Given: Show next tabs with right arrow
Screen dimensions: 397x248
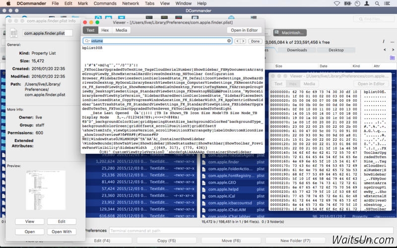Looking at the screenshot, I should pyautogui.click(x=393, y=50).
